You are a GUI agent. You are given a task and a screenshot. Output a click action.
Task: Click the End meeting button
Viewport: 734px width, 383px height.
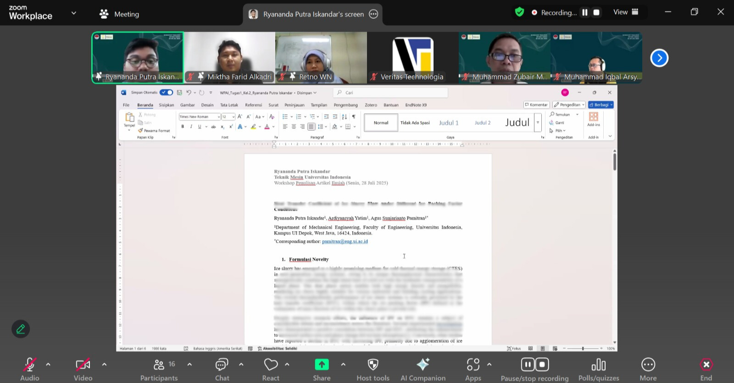706,365
